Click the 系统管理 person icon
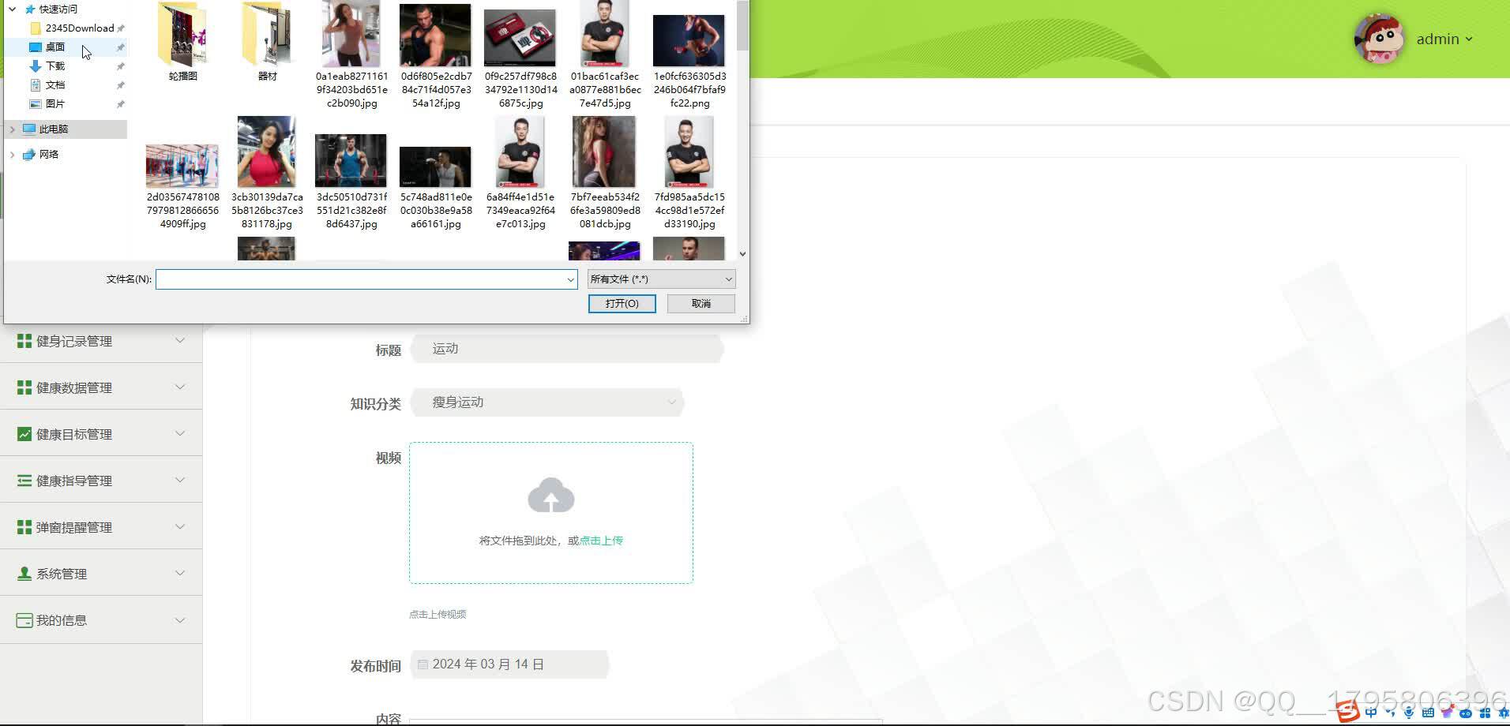The image size is (1510, 726). click(x=24, y=574)
